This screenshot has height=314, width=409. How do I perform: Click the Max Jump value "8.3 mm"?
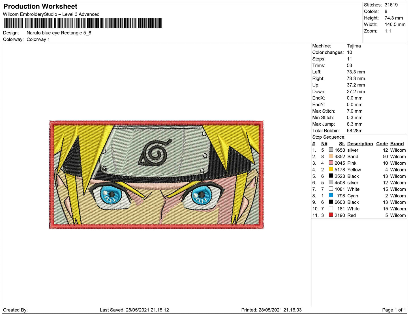tap(355, 124)
